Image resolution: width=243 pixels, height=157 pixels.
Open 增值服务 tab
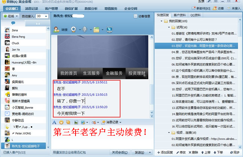tap(111, 9)
